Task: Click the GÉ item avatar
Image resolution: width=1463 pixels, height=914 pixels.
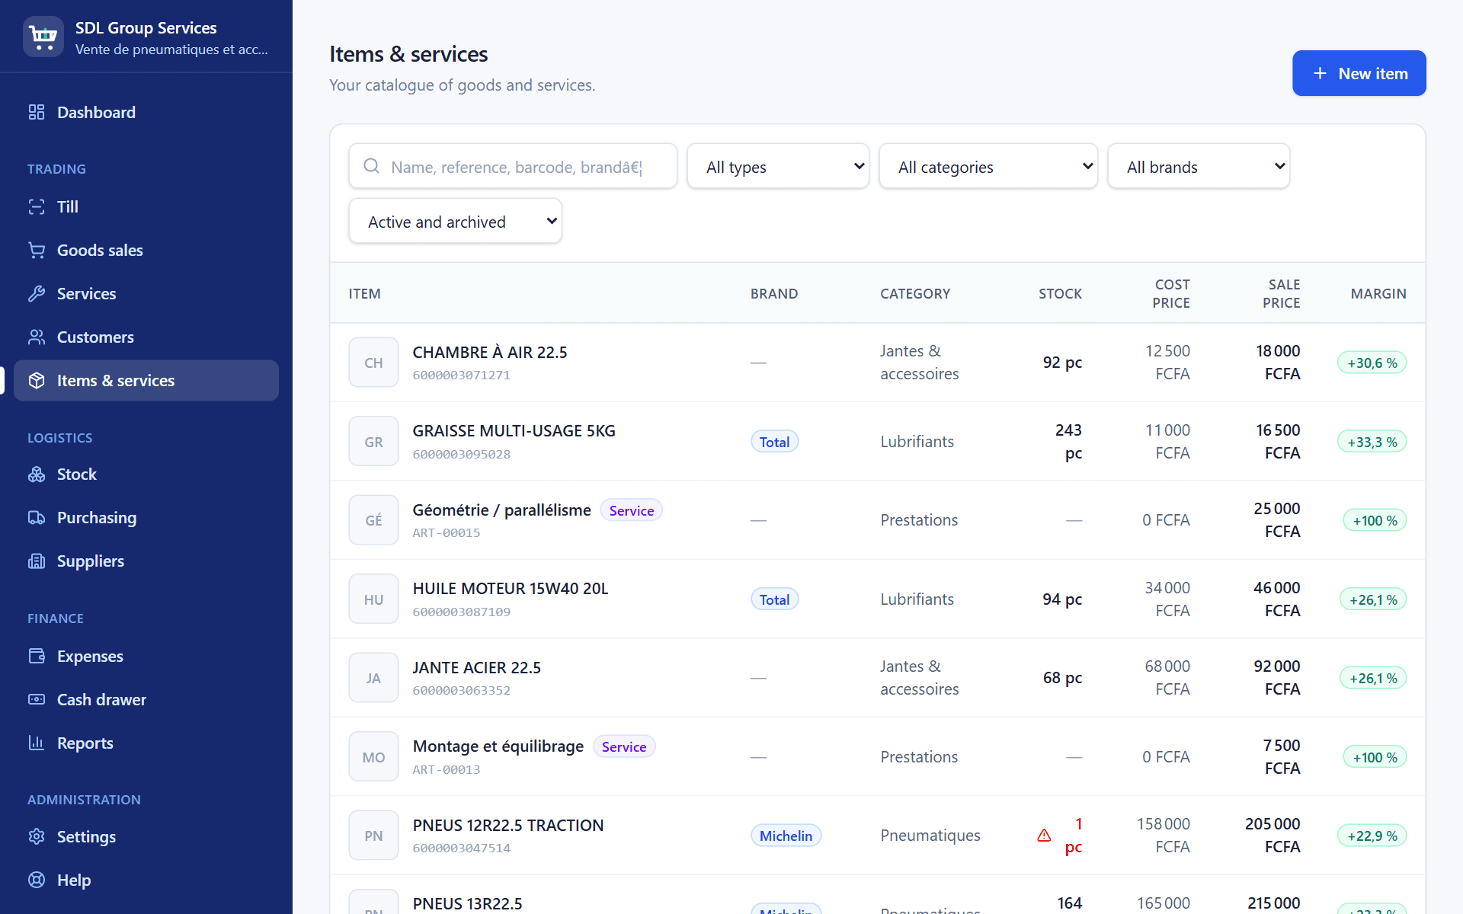Action: 373,520
